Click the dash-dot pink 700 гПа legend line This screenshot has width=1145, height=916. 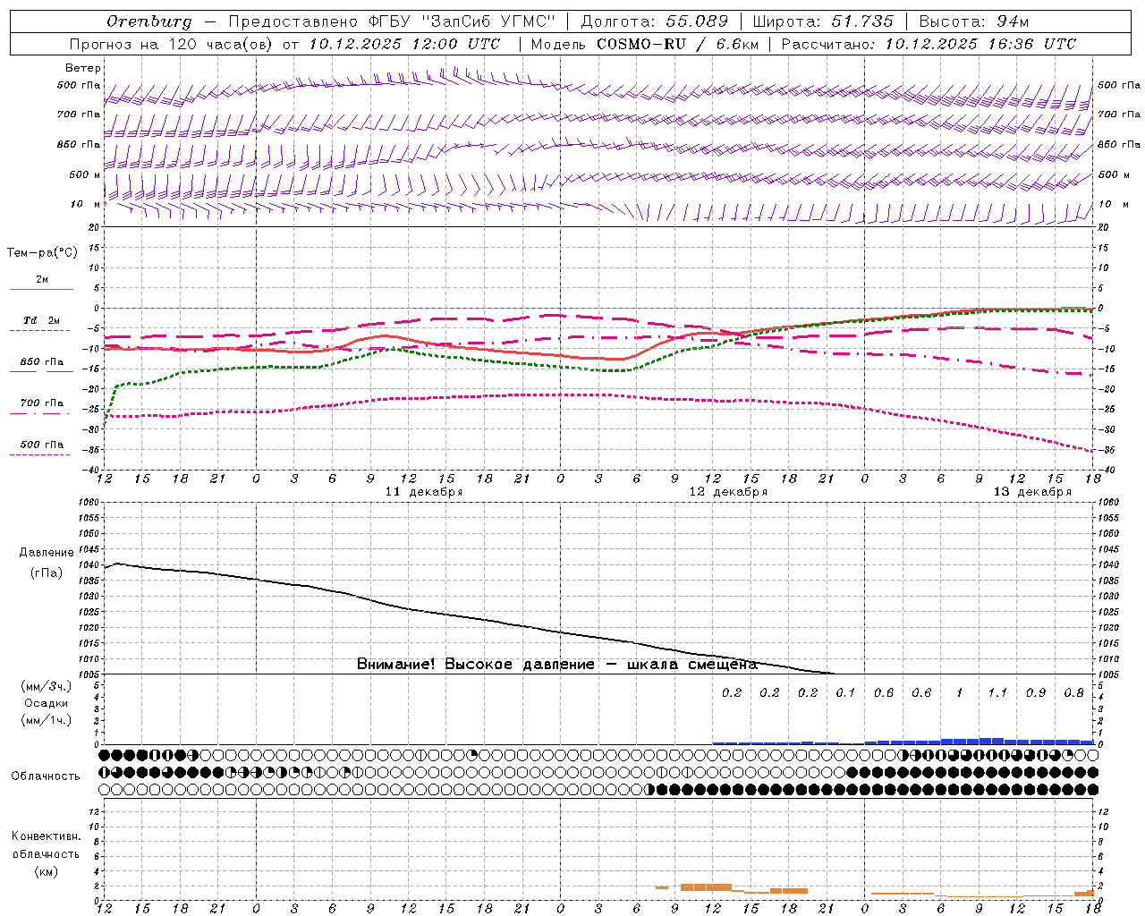[x=41, y=413]
